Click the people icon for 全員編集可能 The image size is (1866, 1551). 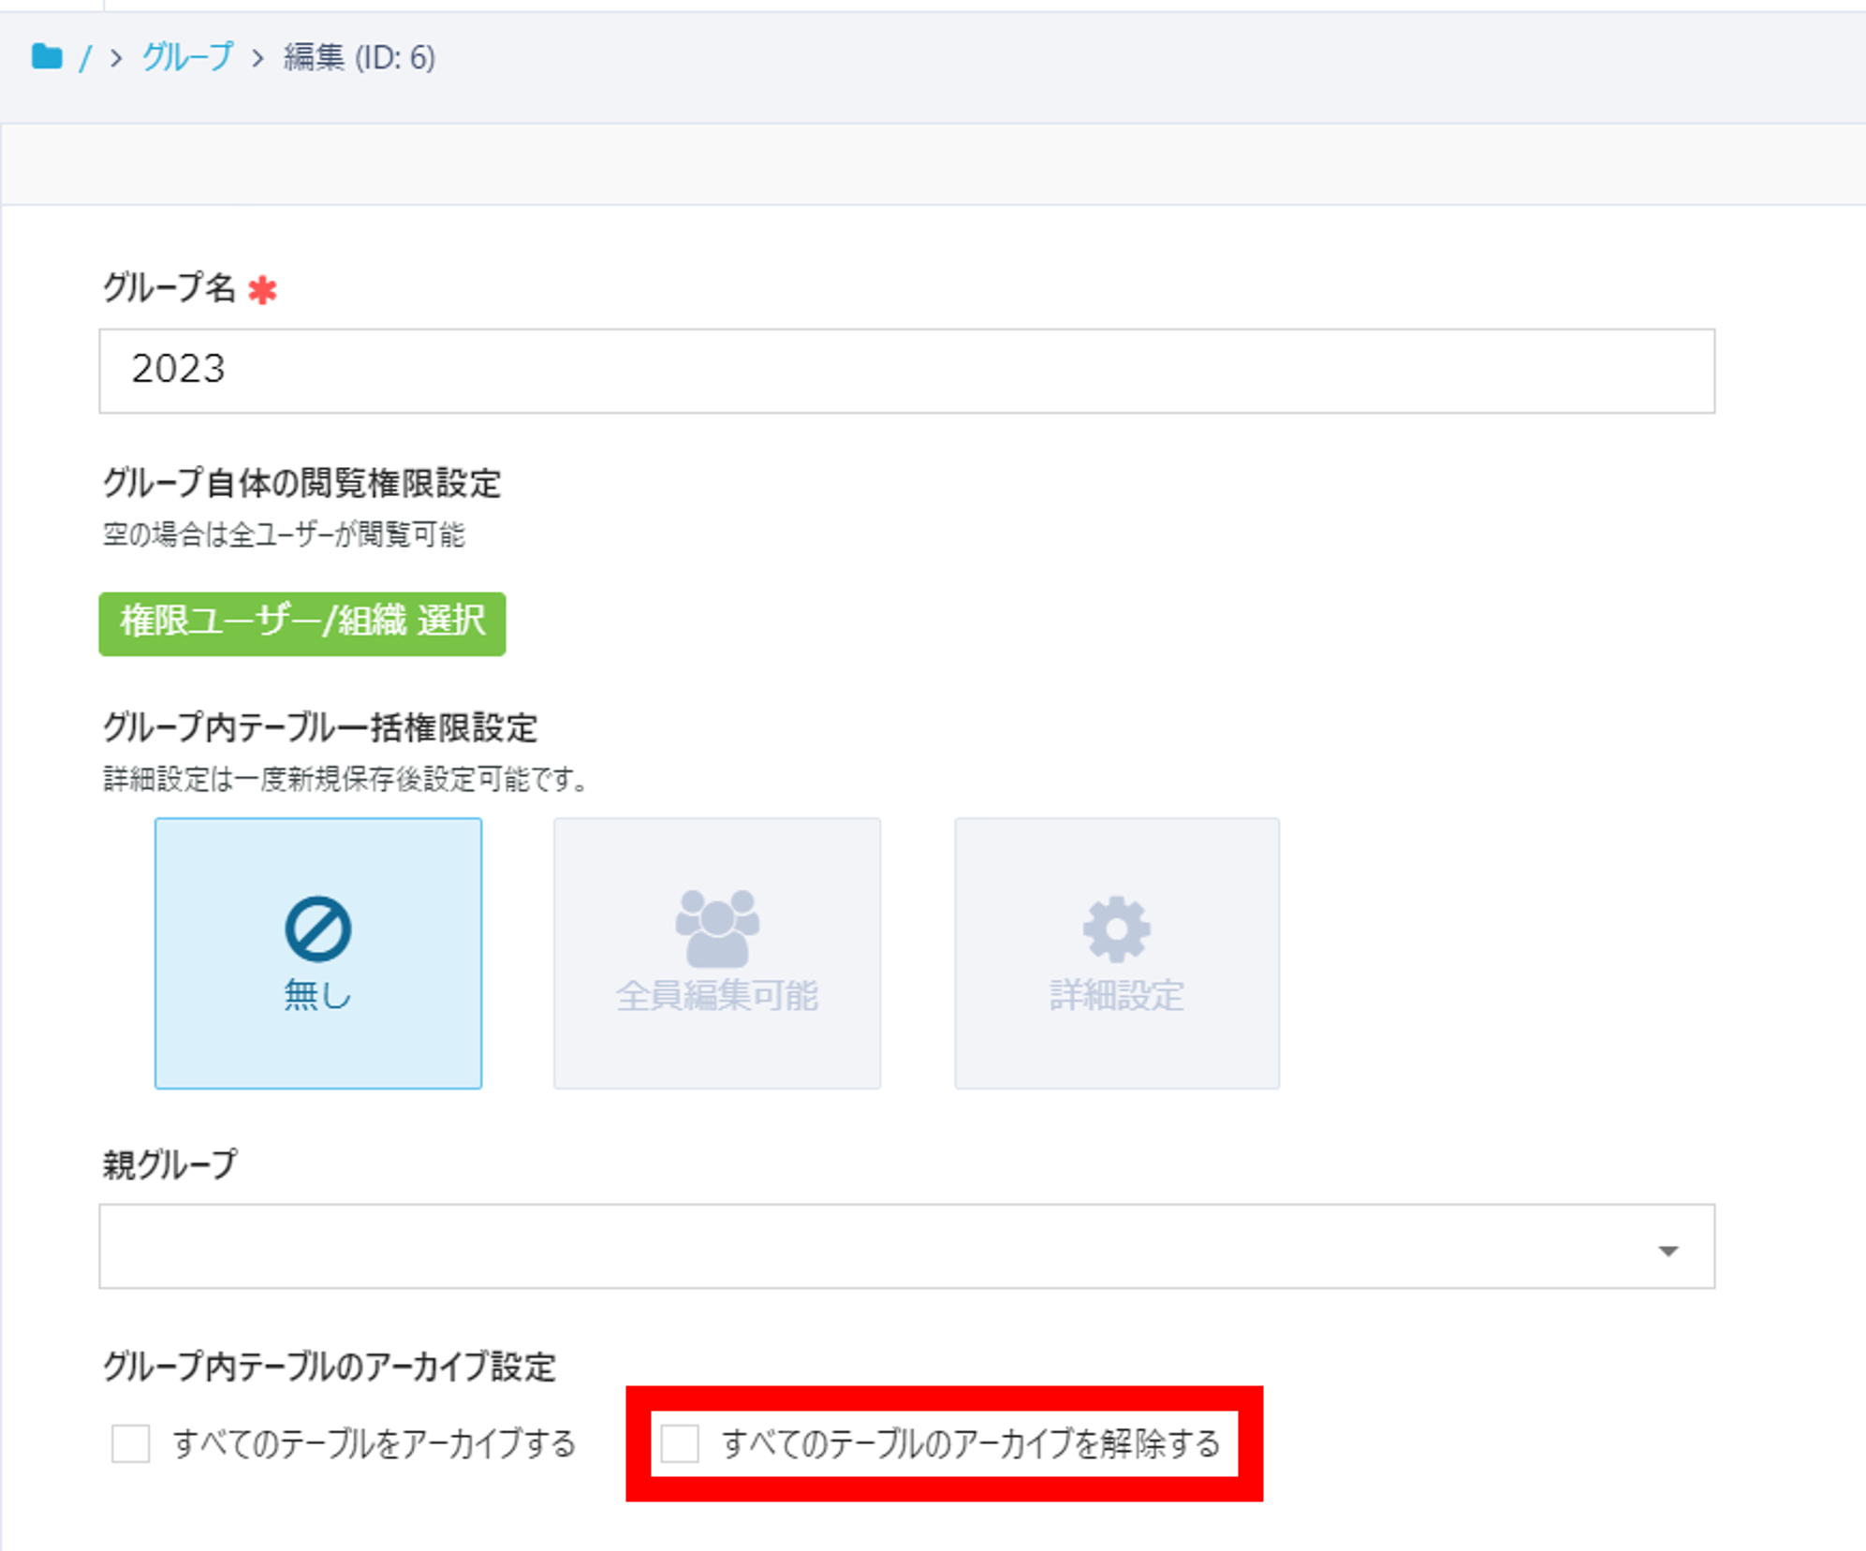click(717, 927)
